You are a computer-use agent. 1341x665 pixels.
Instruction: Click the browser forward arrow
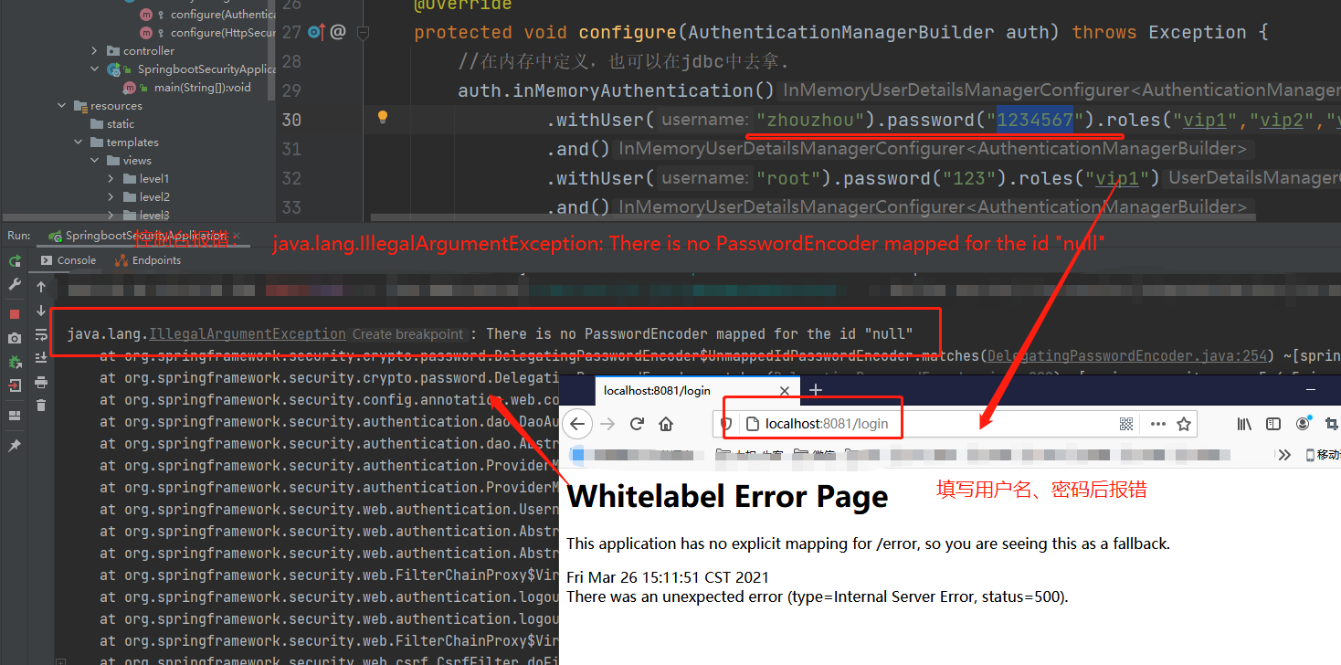pos(608,424)
